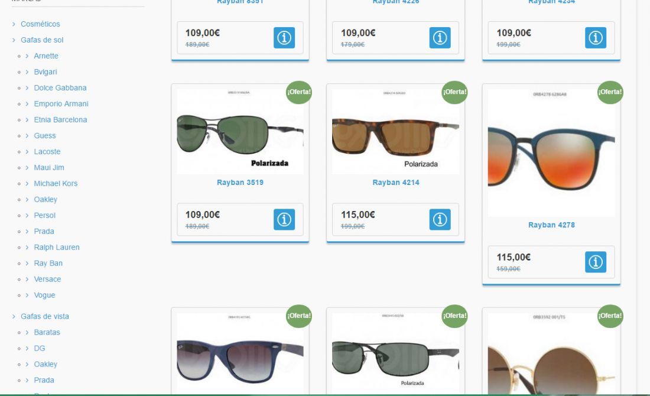
Task: Click the round gold sunglasses image
Action: [x=551, y=353]
